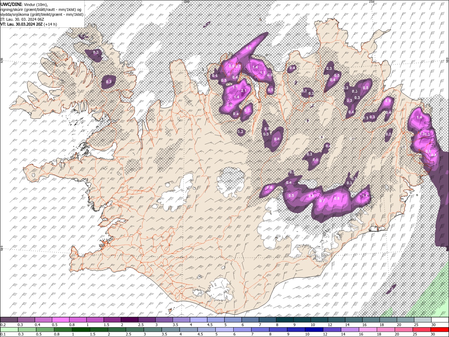Viewport: 449px width, 337px height.
Task: Click the 'IT: Lau. 30. 03. 2024 06Z' line
Action: (x=22, y=19)
